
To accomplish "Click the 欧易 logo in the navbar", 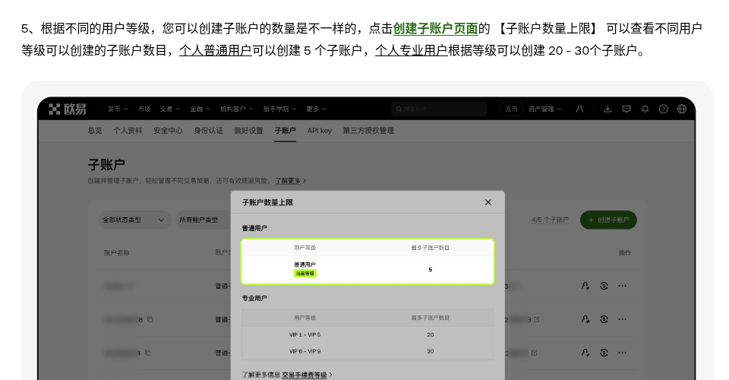I will [68, 109].
